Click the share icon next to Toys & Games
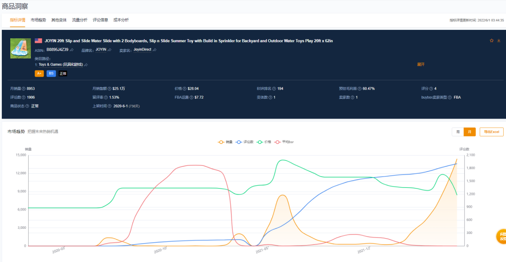This screenshot has width=506, height=262. pos(86,65)
